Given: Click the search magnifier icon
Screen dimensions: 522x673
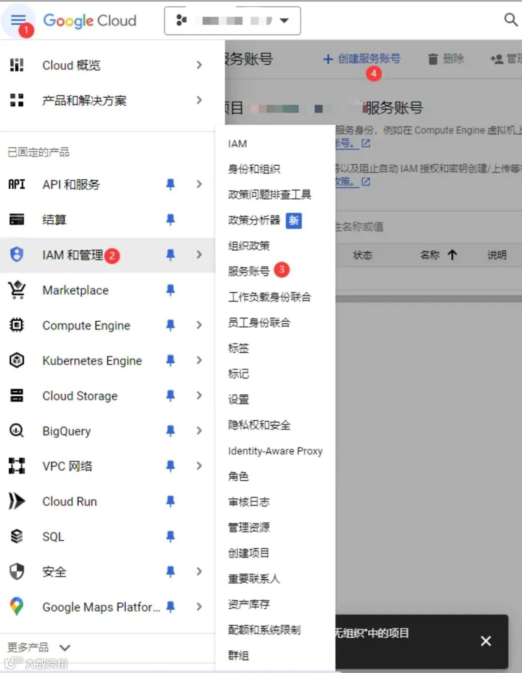Looking at the screenshot, I should [510, 20].
